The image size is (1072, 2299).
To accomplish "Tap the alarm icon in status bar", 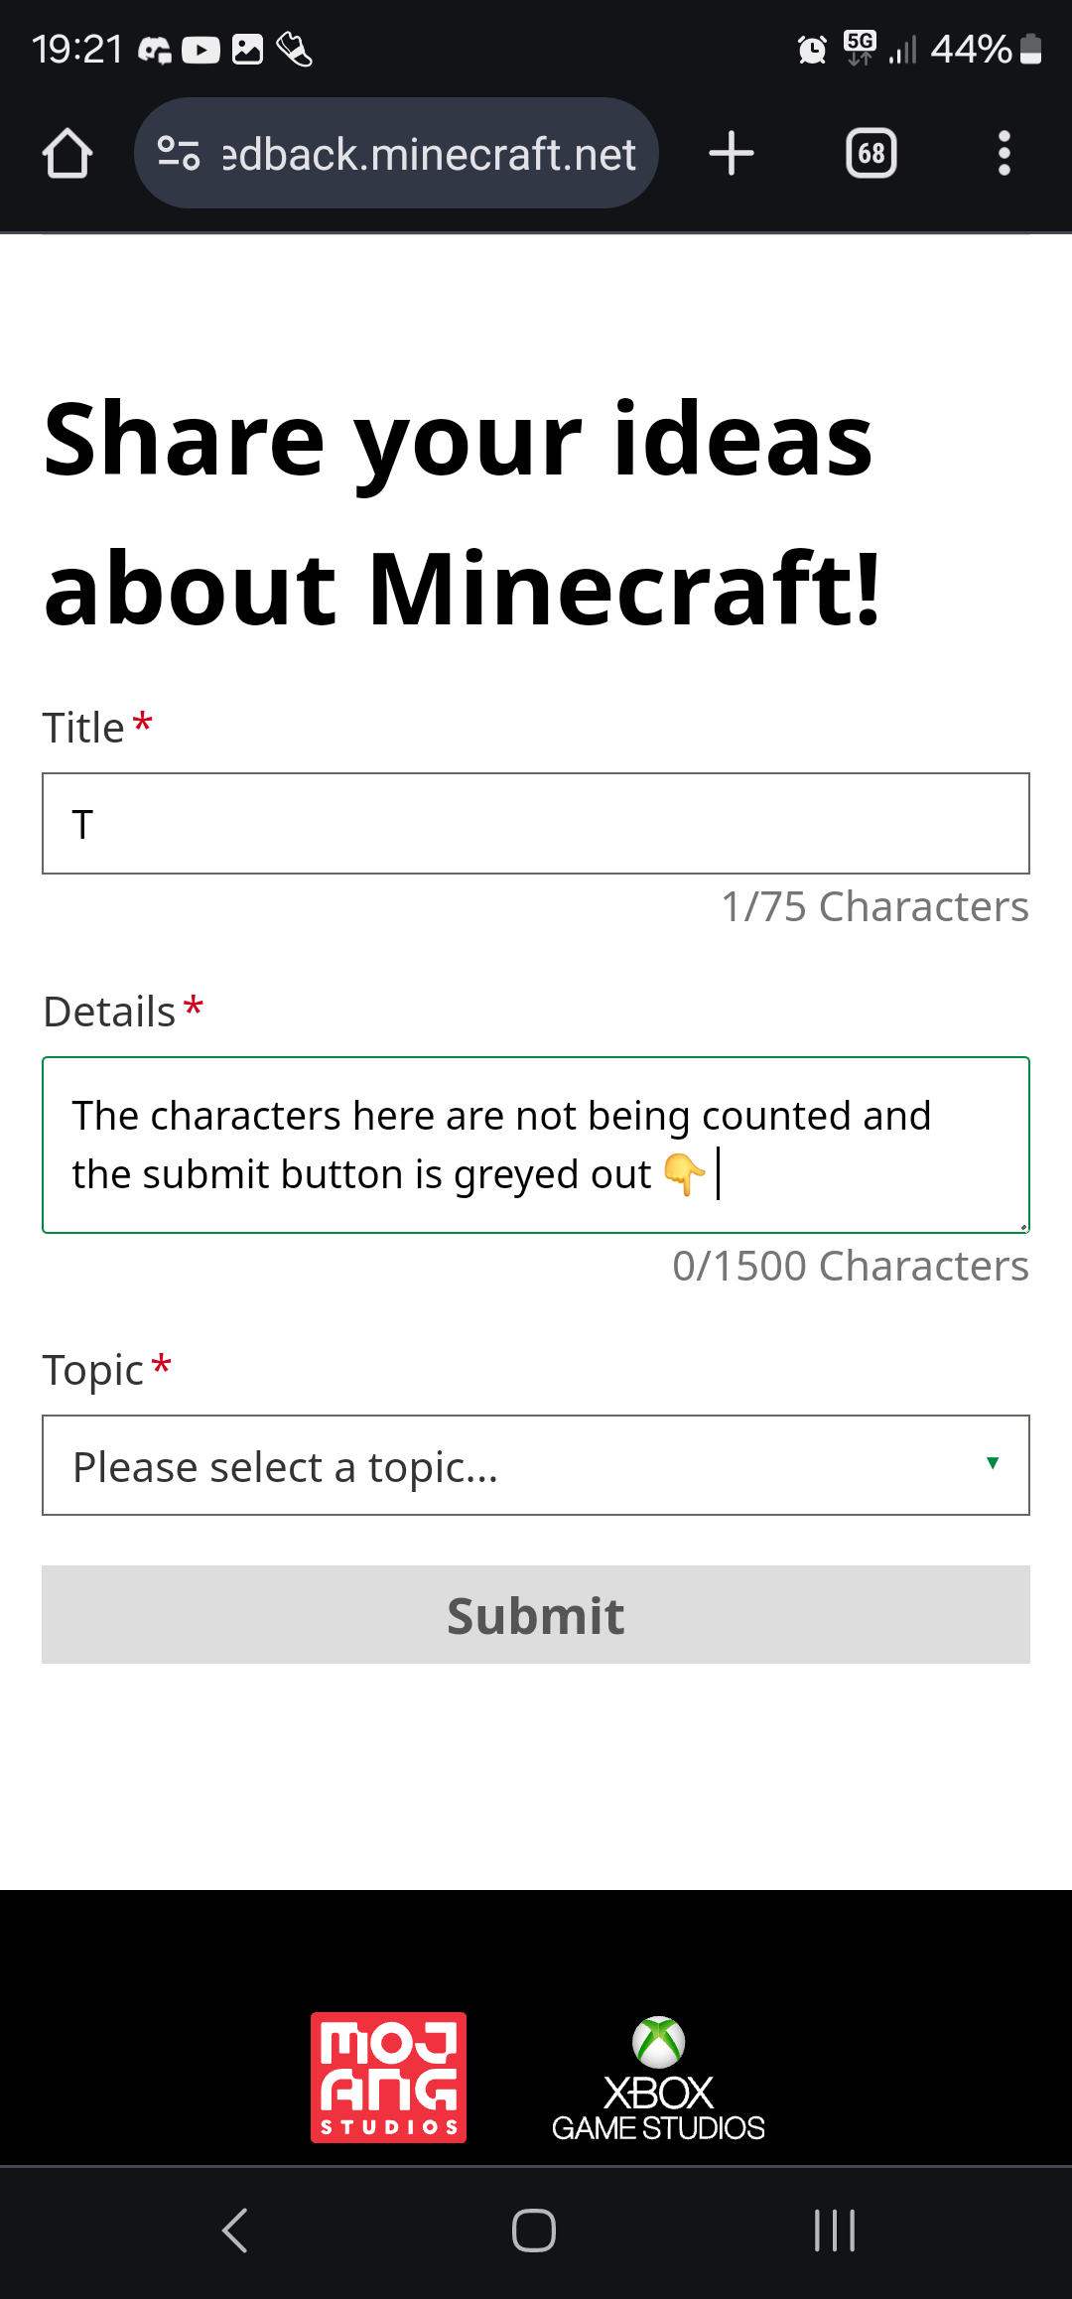I will click(x=812, y=49).
